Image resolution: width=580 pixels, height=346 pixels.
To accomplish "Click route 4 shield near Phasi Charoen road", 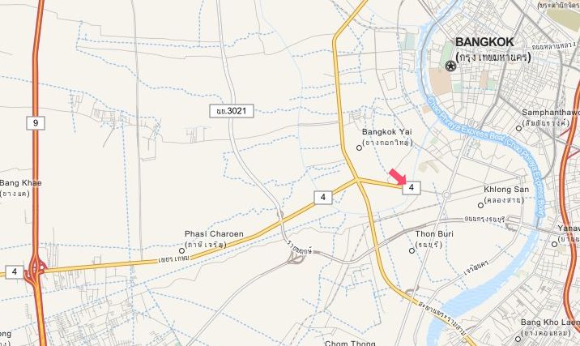I will pos(323,197).
